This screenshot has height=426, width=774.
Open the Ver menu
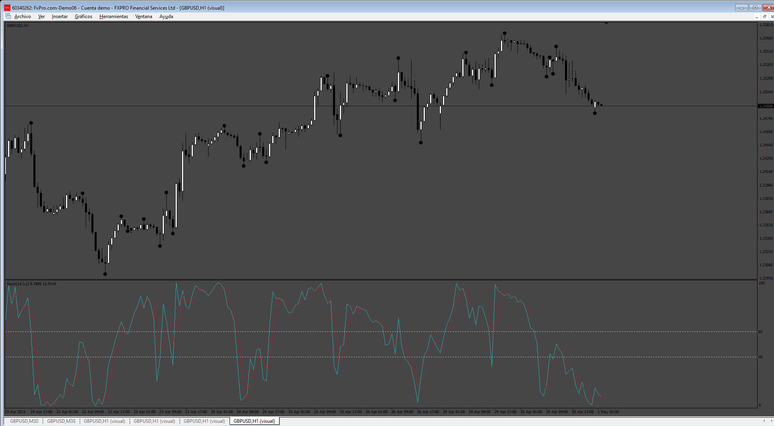(x=41, y=16)
